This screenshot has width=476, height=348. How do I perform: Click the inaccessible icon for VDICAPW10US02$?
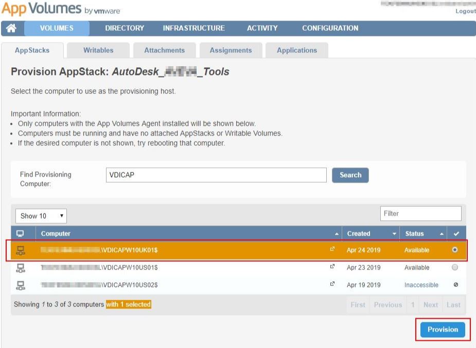pos(455,285)
